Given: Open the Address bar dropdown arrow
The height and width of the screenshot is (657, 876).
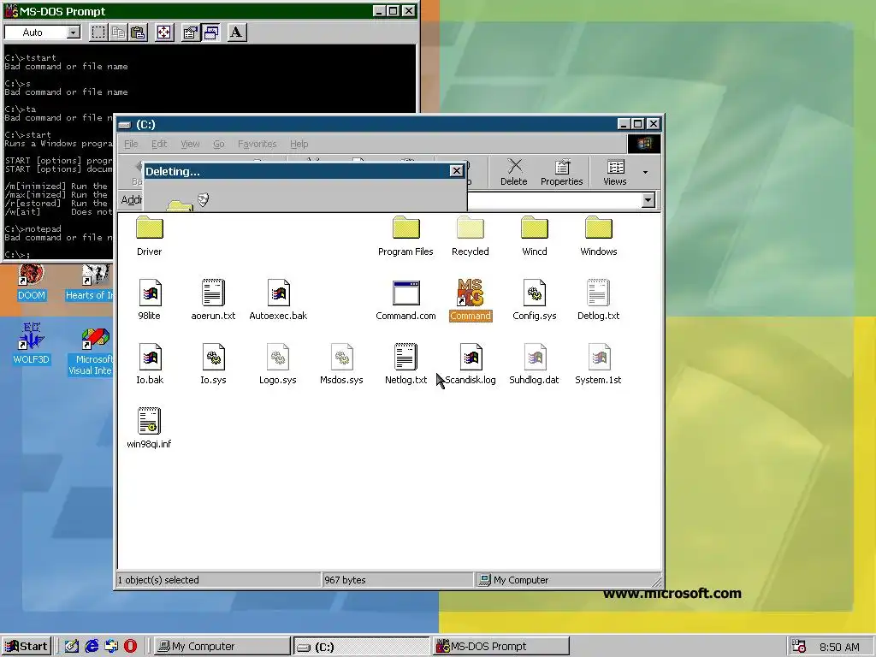Looking at the screenshot, I should [648, 200].
